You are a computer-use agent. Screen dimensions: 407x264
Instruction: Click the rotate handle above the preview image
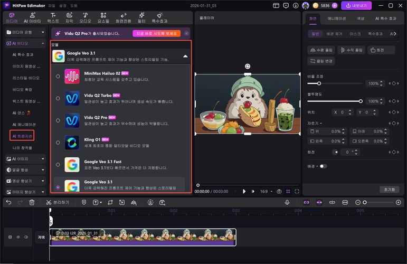(x=248, y=66)
